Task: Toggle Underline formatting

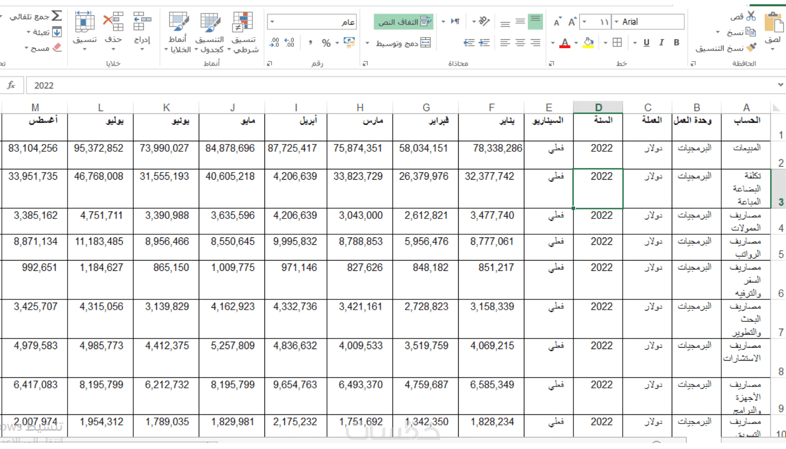Action: (646, 43)
